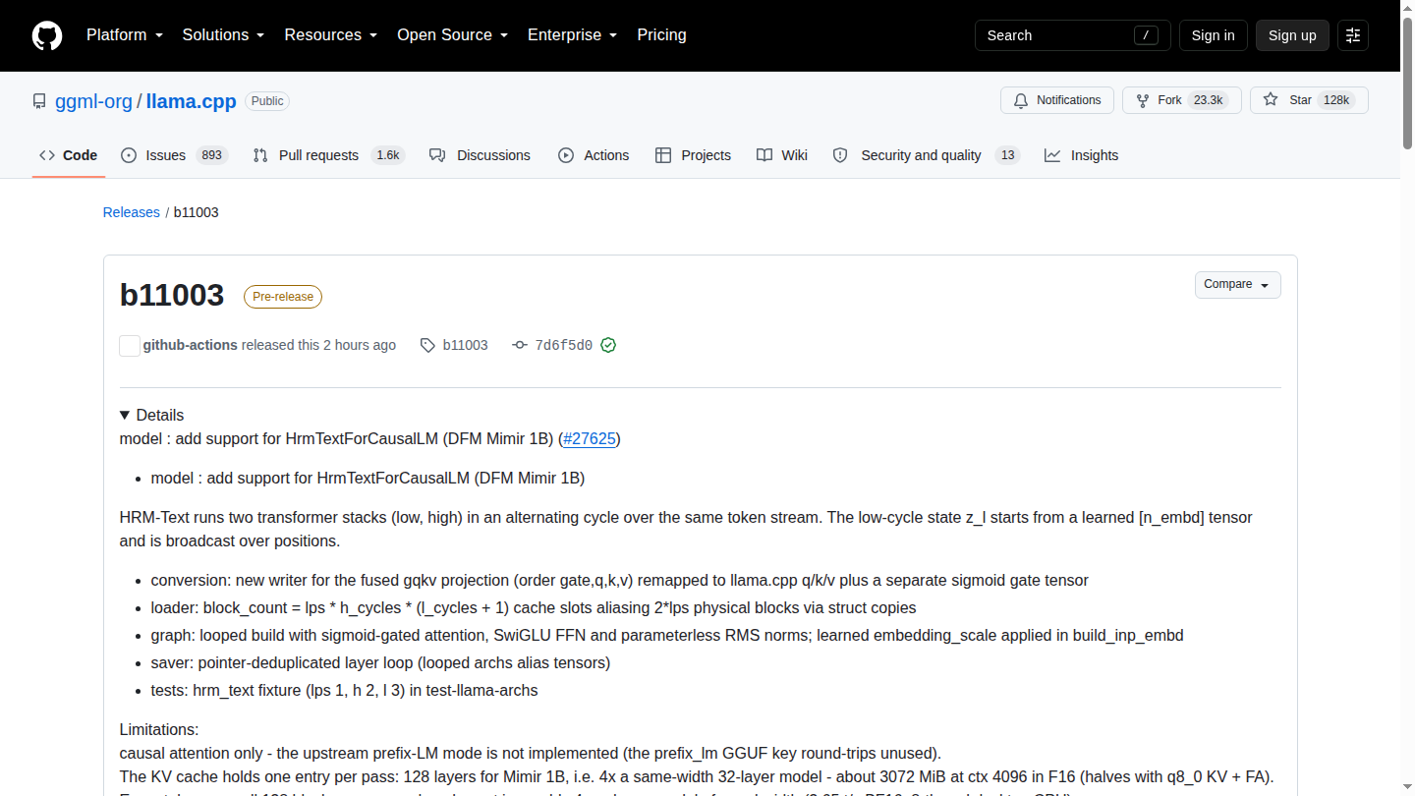Click the repository icon beside ggml-org
1415x796 pixels.
pyautogui.click(x=39, y=101)
